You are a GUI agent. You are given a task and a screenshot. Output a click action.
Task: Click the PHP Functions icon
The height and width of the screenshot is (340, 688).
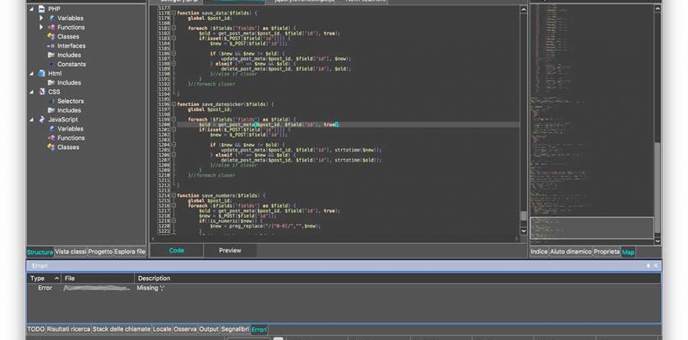pyautogui.click(x=51, y=27)
